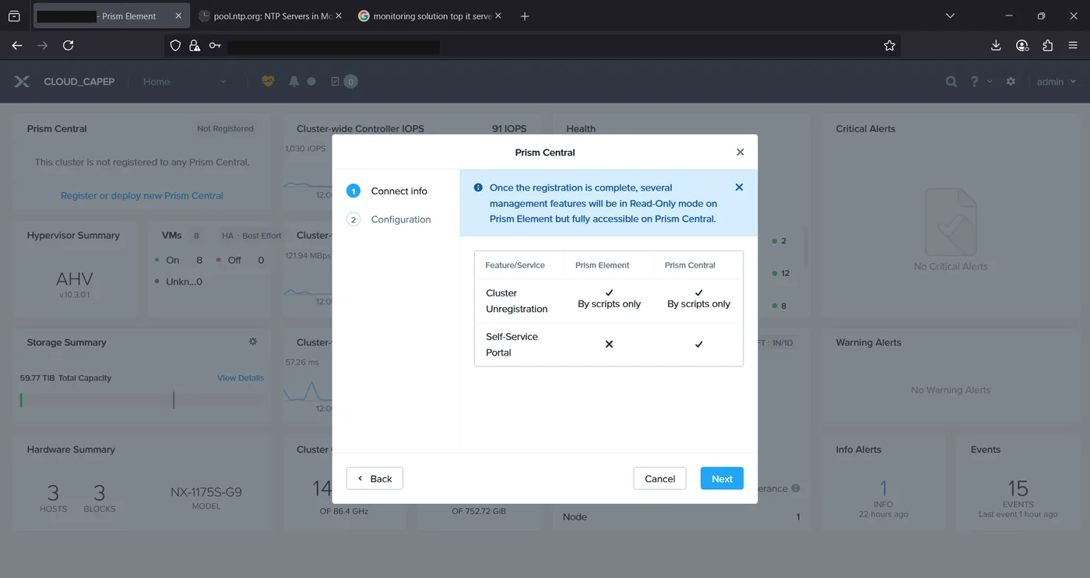Click the cluster health heart icon
The width and height of the screenshot is (1090, 578).
pos(268,81)
